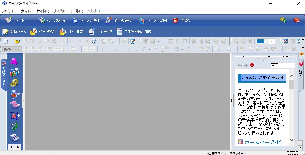This screenshot has height=155, width=305.
Task: Click サイト転送 to transfer the site
Action: point(101,31)
